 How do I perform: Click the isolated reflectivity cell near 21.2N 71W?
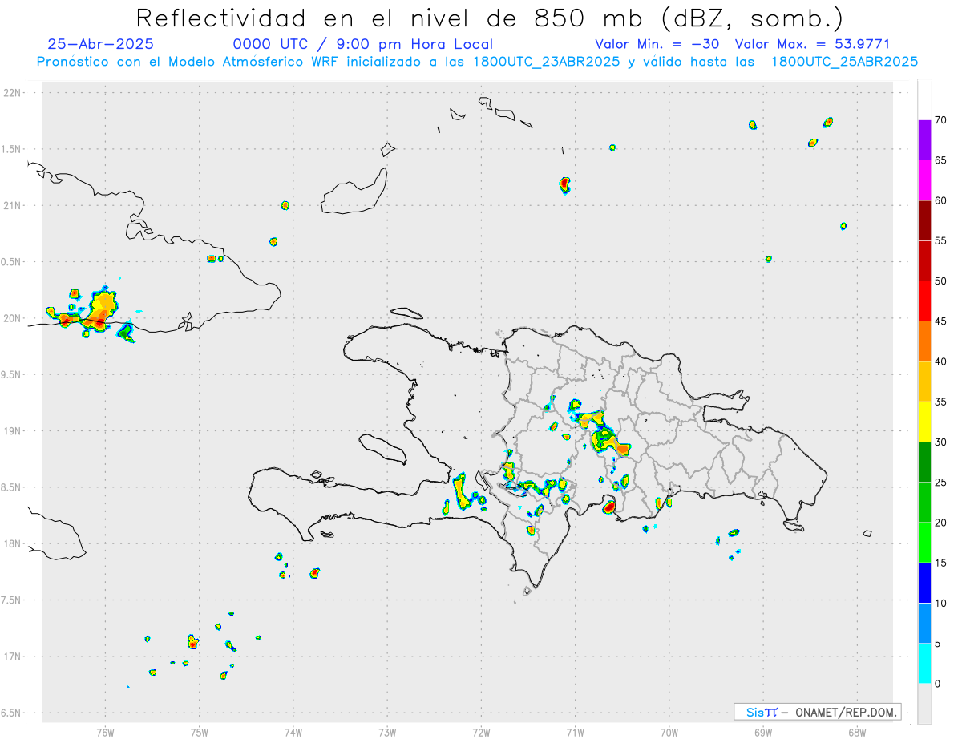pyautogui.click(x=564, y=185)
